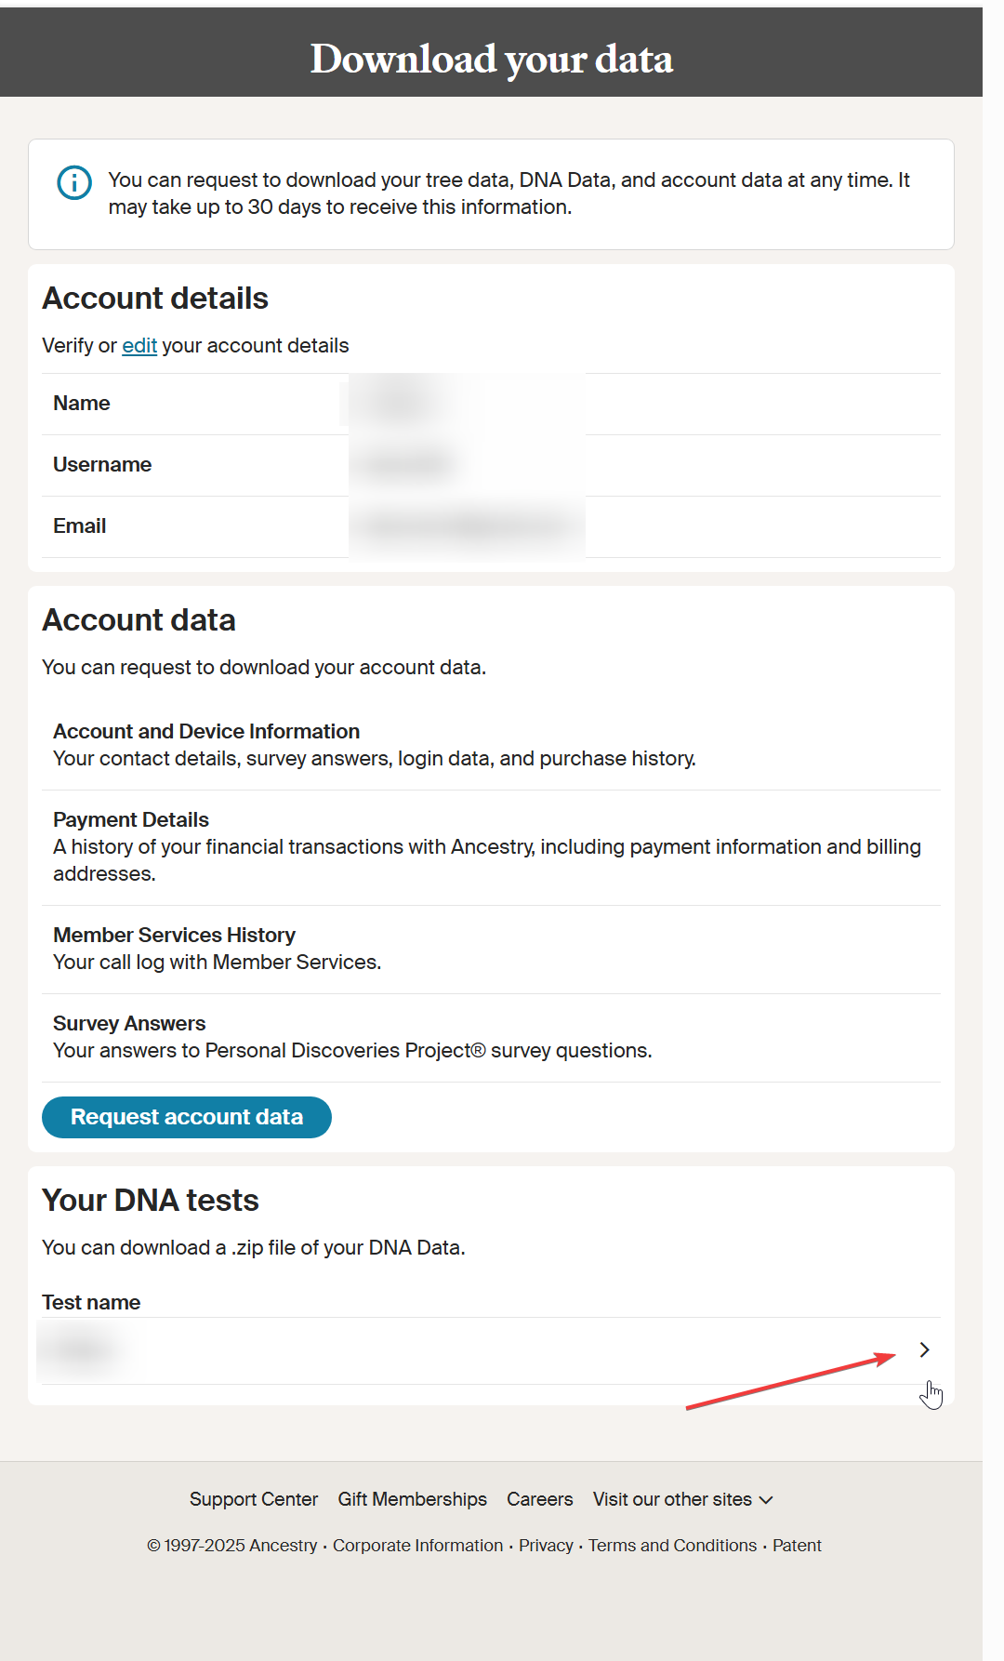Viewport: 1004px width, 1661px height.
Task: Go to Gift Memberships in the footer
Action: click(x=412, y=1499)
